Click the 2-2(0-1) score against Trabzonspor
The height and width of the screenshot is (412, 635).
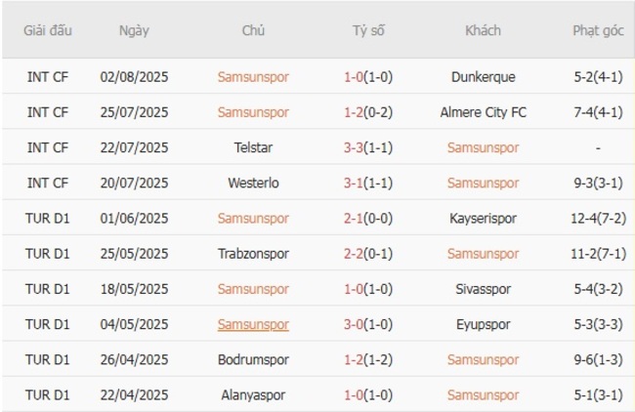367,253
